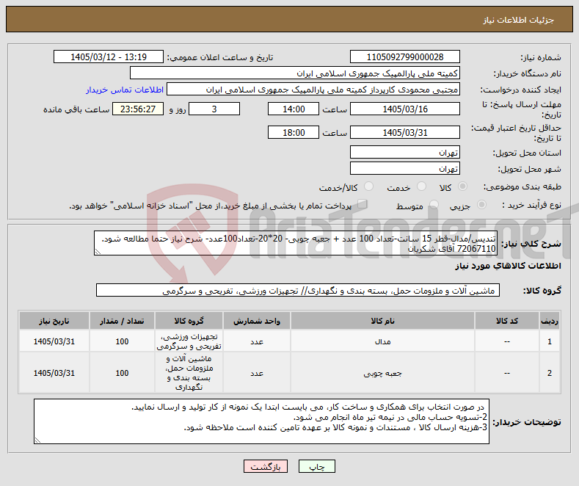The width and height of the screenshot is (579, 486).
Task: Click the نام کالا column header
Action: (382, 321)
